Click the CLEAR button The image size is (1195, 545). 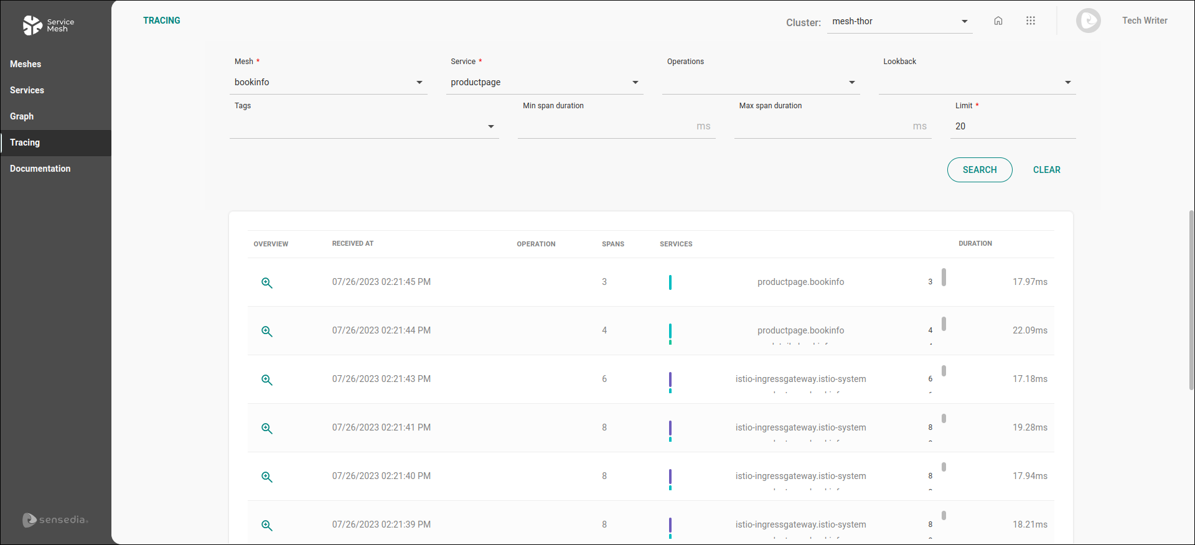click(1047, 170)
